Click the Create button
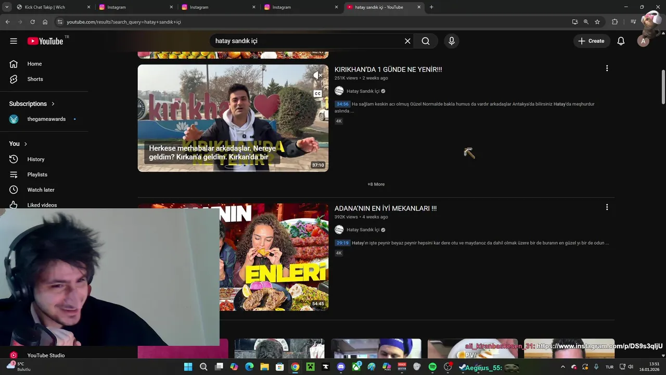Screen dimensions: 666x375 (592, 41)
